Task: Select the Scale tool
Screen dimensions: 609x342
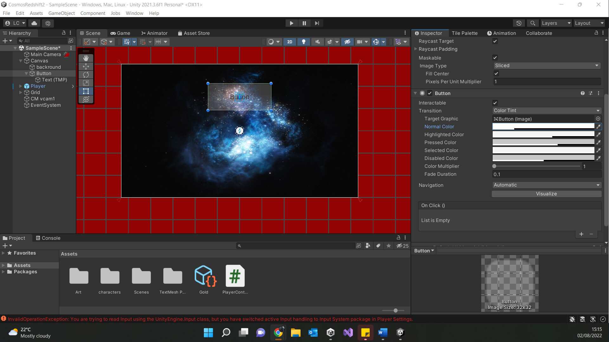Action: (86, 83)
